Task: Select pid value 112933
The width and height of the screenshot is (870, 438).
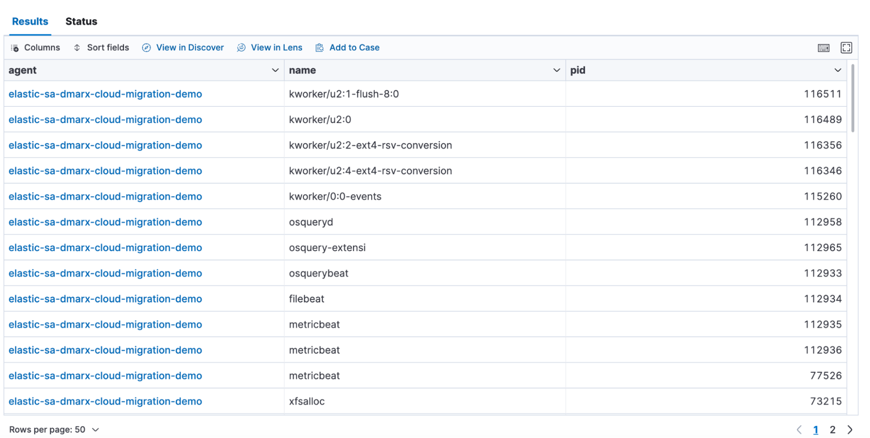Action: point(823,273)
